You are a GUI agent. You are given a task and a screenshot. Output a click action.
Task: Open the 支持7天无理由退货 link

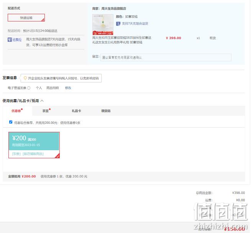tap(135, 23)
